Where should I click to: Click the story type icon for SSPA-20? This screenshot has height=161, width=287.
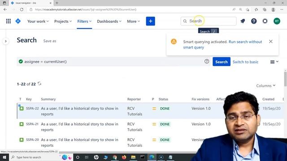[x=22, y=140]
